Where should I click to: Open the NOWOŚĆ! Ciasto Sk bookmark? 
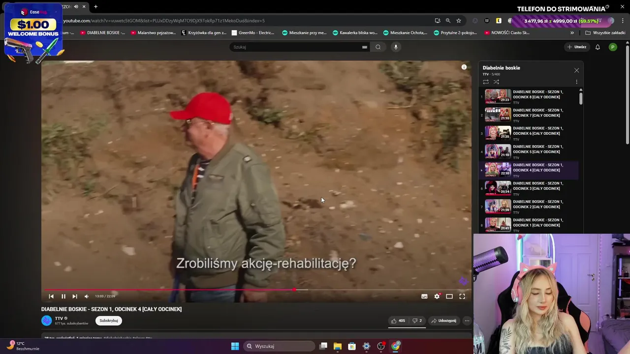click(507, 33)
